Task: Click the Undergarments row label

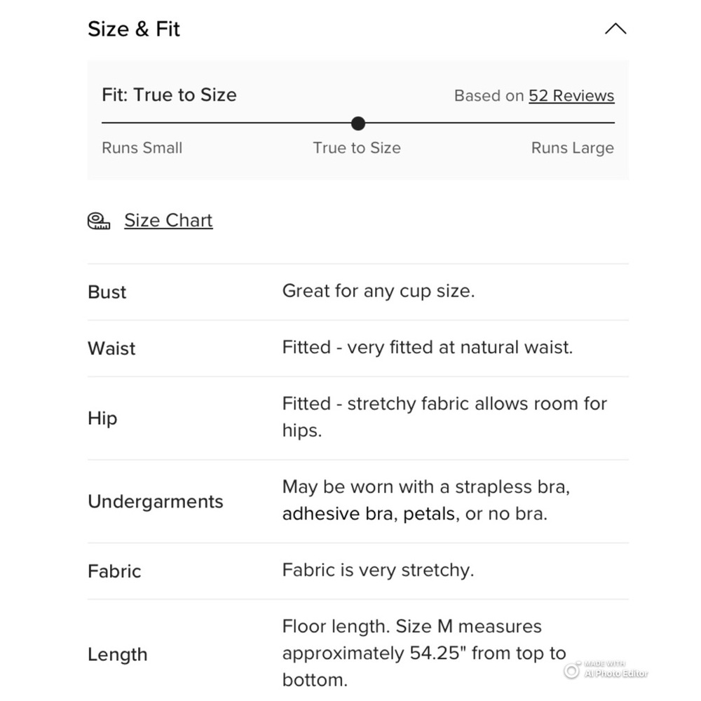Action: (x=156, y=501)
